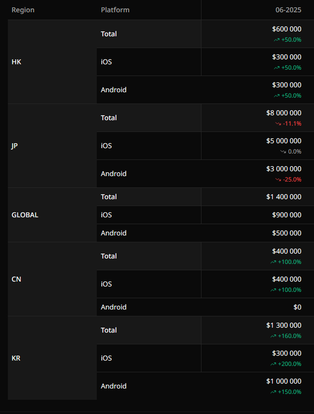Click the KR Android platform cell
The height and width of the screenshot is (414, 314).
coord(149,386)
